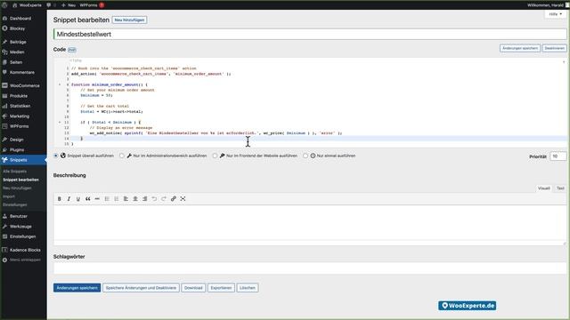Viewport: 570px width, 320px height.
Task: Open Design in the sidebar
Action: pos(23,140)
